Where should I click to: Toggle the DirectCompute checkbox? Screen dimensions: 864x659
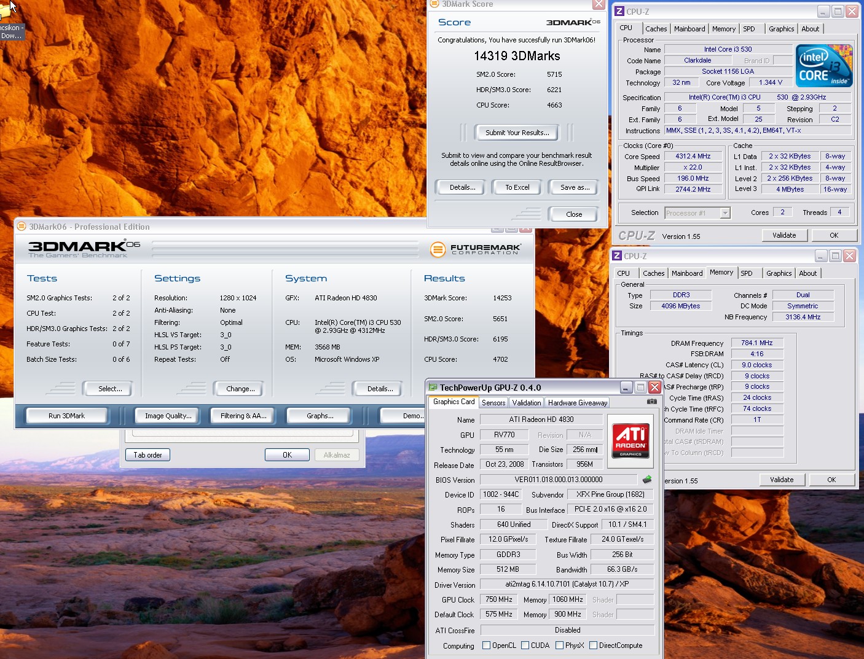point(594,645)
